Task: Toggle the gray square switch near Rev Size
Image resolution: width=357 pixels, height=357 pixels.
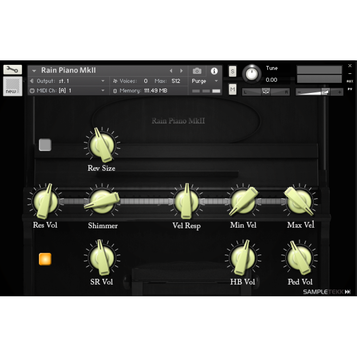Action: click(45, 145)
